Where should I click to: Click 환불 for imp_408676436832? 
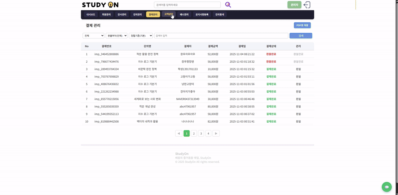[x=298, y=84]
